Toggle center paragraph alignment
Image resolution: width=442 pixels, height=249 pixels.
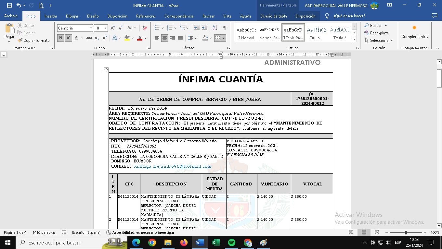coord(165,38)
